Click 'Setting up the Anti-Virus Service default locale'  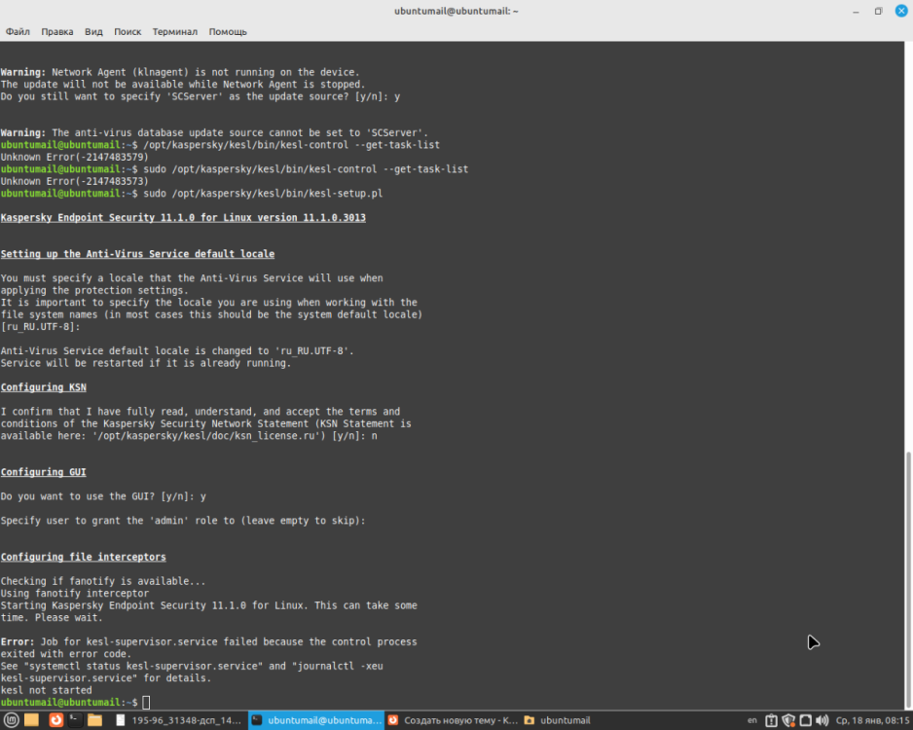(x=137, y=254)
